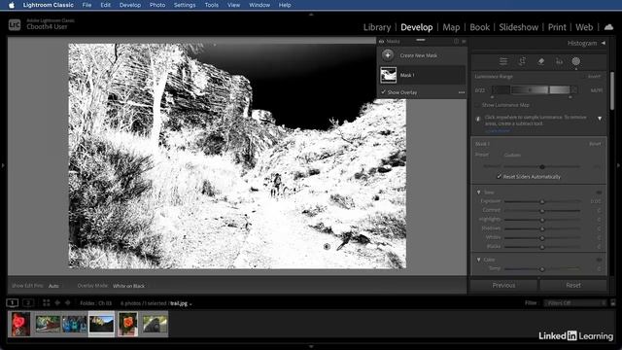The width and height of the screenshot is (622, 350).
Task: Switch to the Library module
Action: [x=377, y=27]
